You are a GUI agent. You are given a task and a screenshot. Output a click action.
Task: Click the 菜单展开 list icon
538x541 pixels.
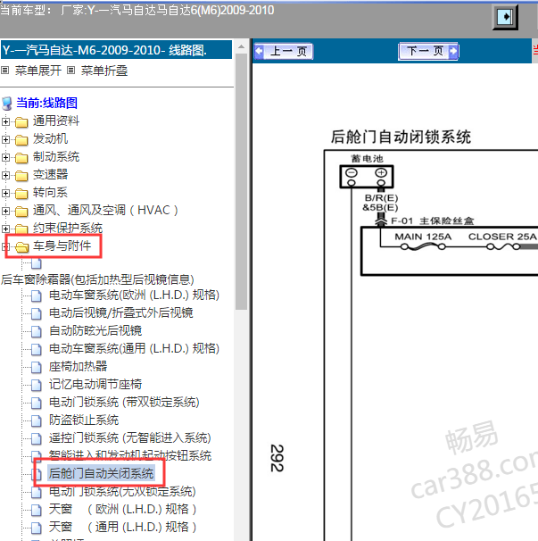click(x=4, y=71)
